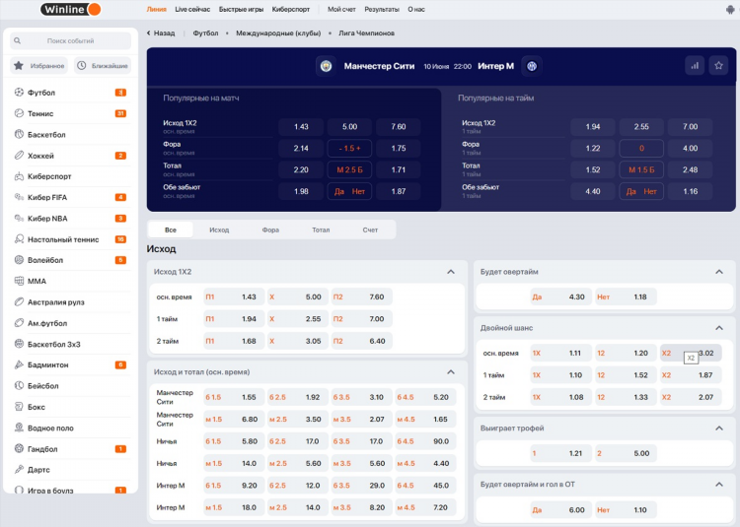Select the Настольный теннис icon

click(x=19, y=239)
